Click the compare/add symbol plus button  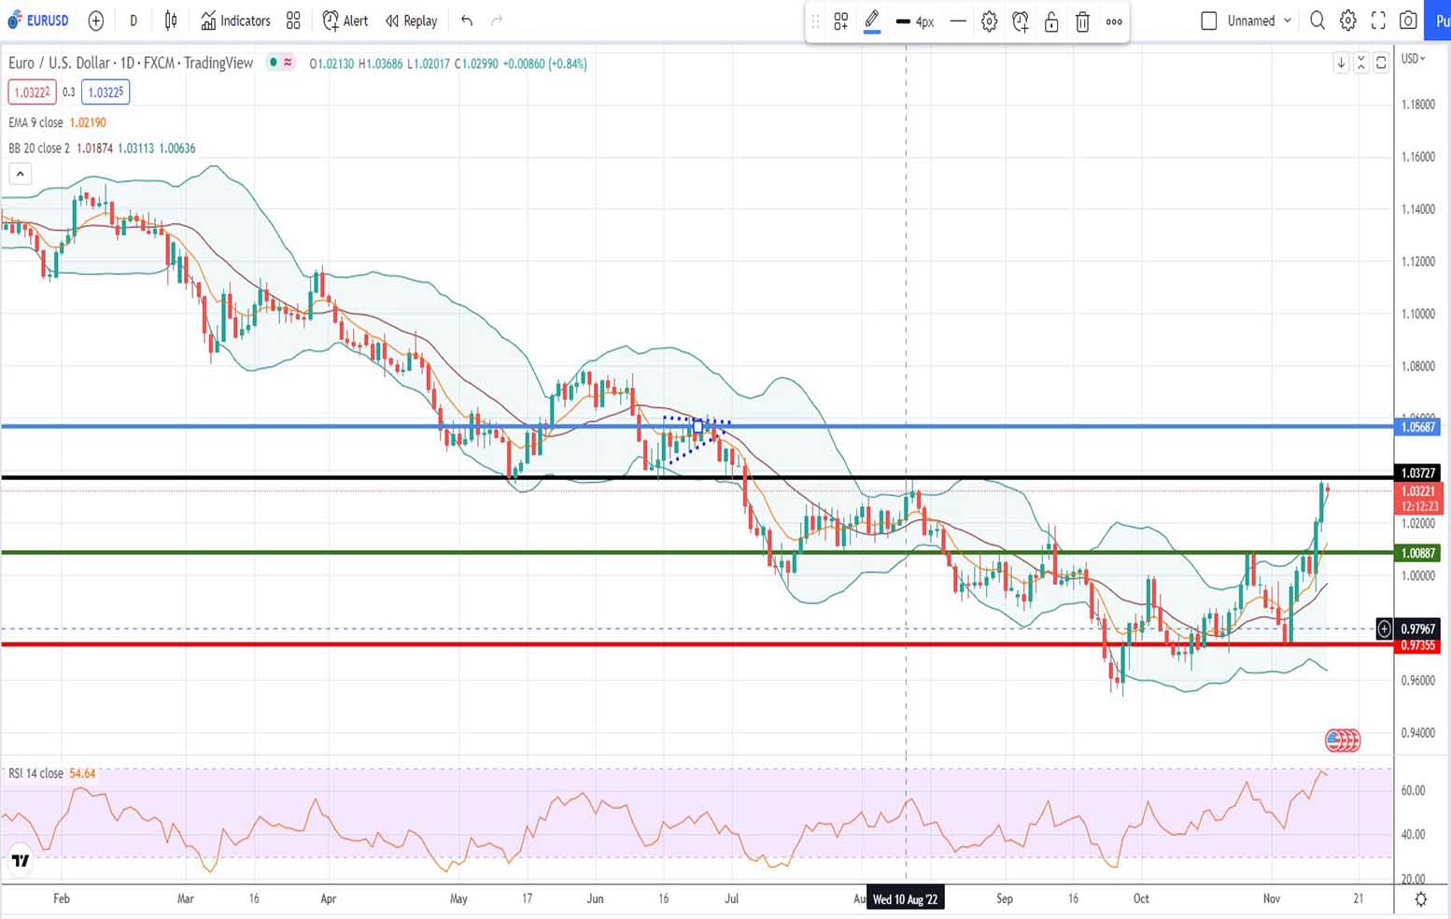pos(95,21)
